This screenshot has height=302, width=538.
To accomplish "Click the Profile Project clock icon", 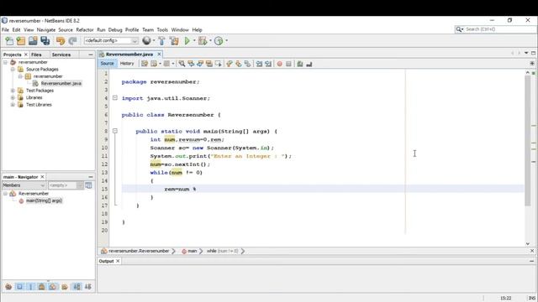I will click(219, 41).
